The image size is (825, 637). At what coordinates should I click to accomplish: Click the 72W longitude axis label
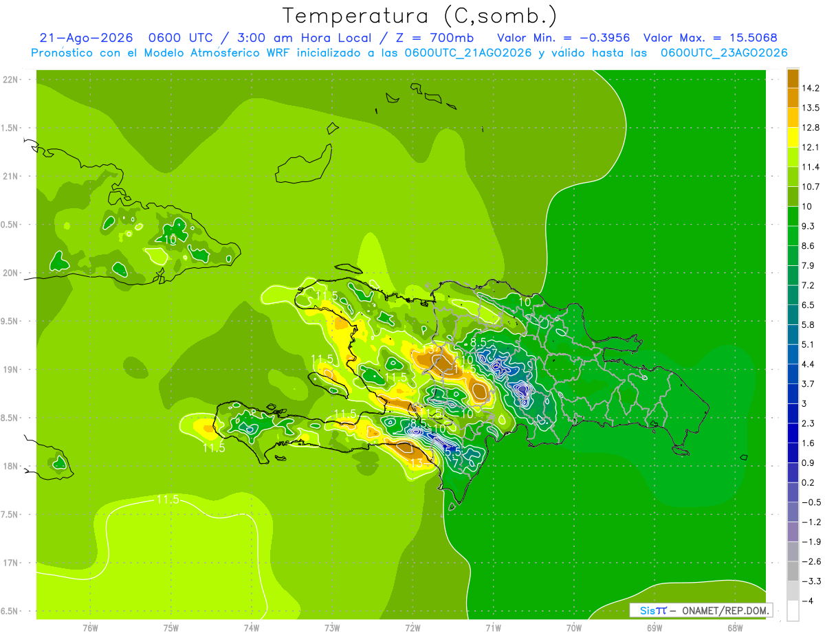coord(412,628)
